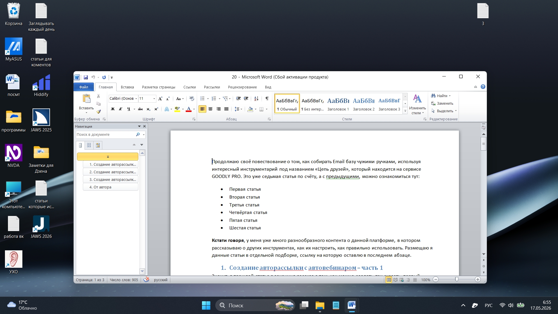Click the Copy icon in clipboard group
Viewport: 558px width, 314px height.
point(99,104)
